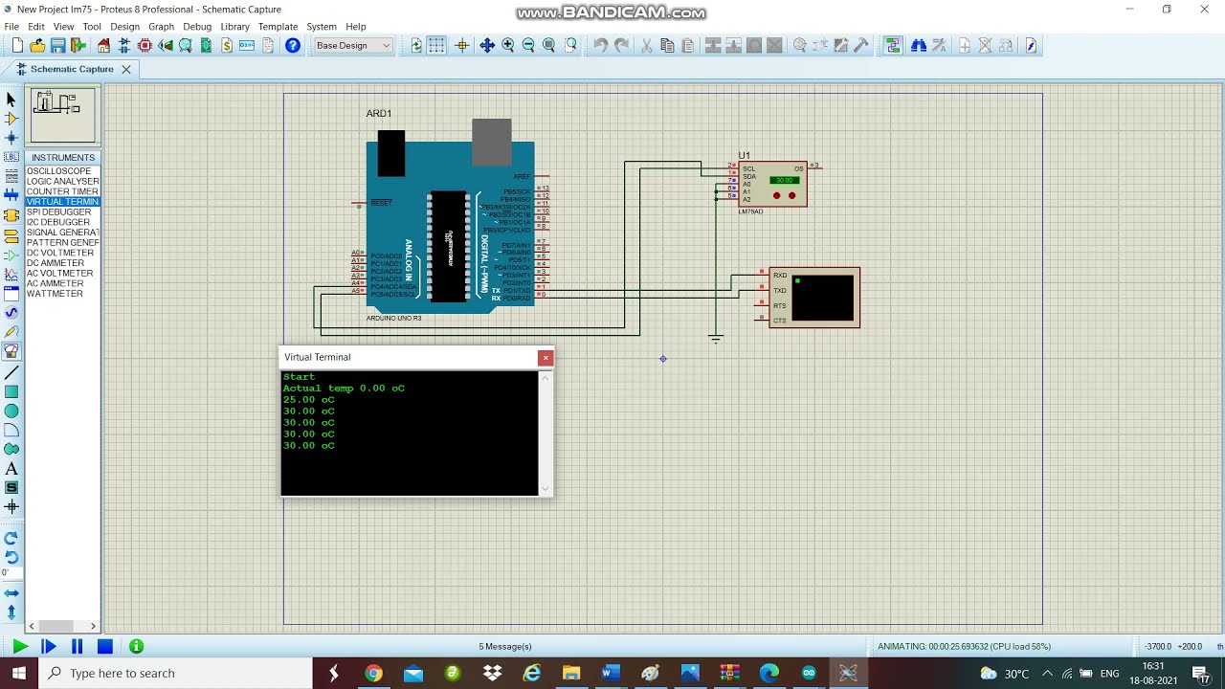Image resolution: width=1225 pixels, height=689 pixels.
Task: Click the schematic overview thumbnail
Action: (63, 115)
